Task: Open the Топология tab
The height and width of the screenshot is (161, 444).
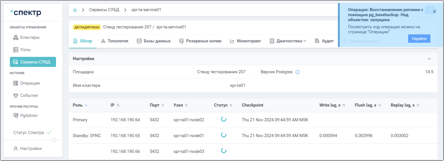Action: [x=114, y=41]
